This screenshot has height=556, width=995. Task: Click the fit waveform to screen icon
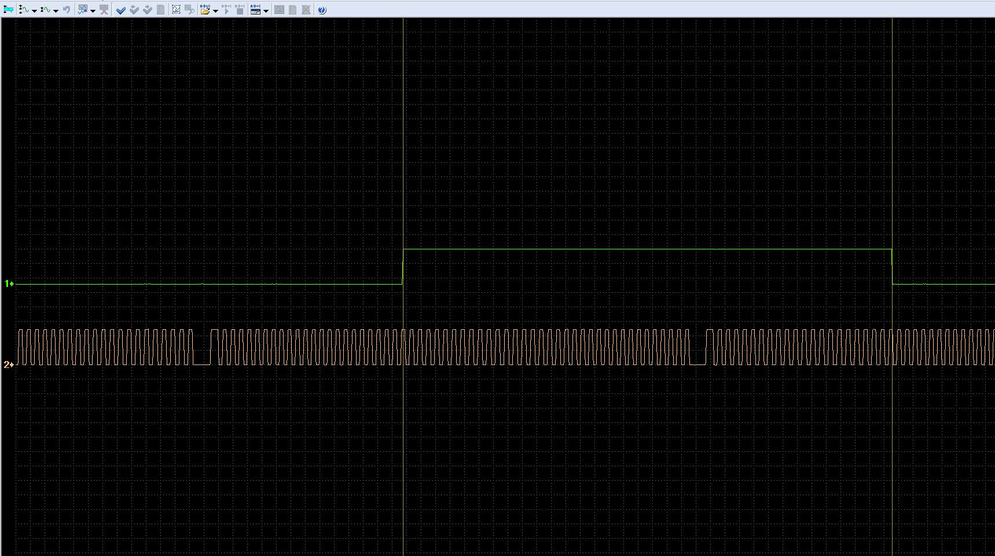(x=9, y=10)
